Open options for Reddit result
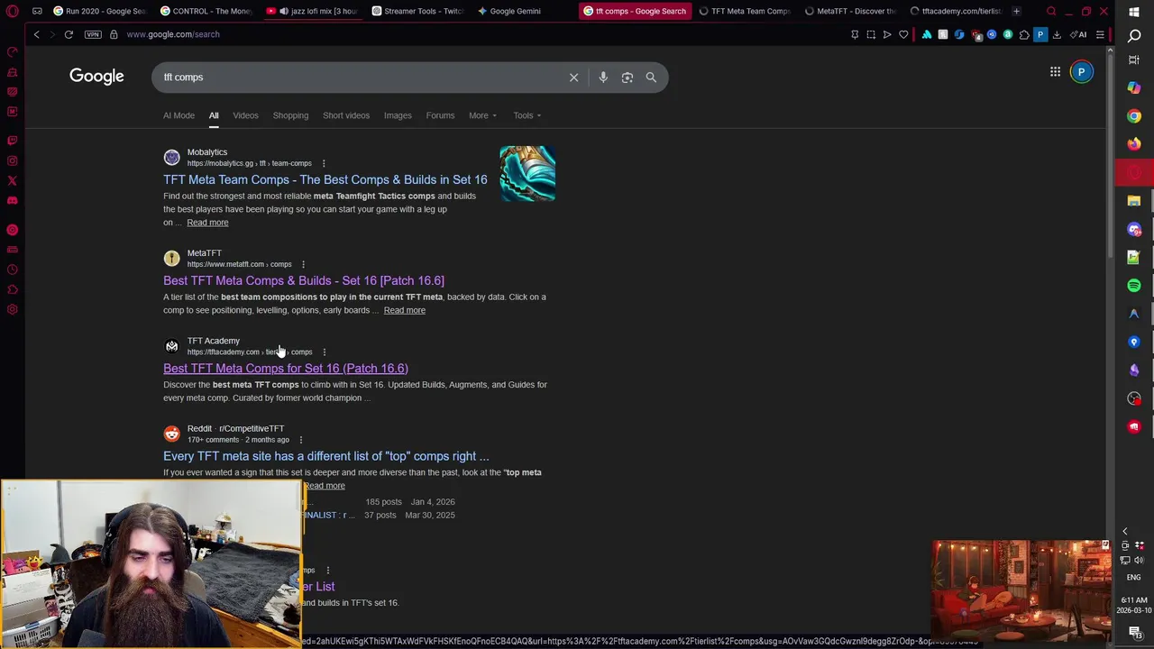Image resolution: width=1154 pixels, height=649 pixels. click(300, 440)
